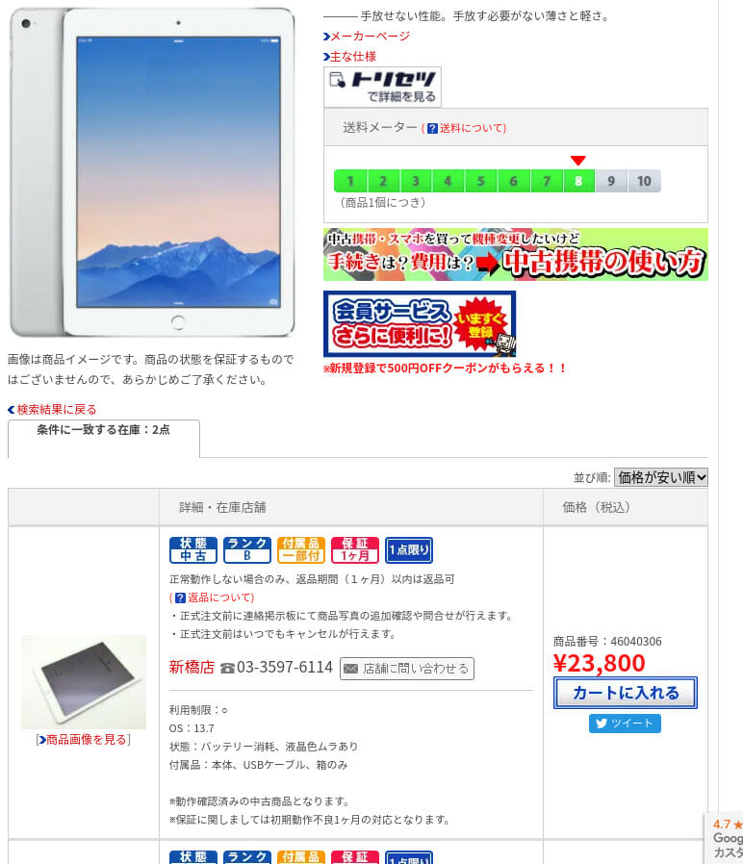Click the トリセツ manual logo button
This screenshot has height=864, width=743.
coord(382,87)
